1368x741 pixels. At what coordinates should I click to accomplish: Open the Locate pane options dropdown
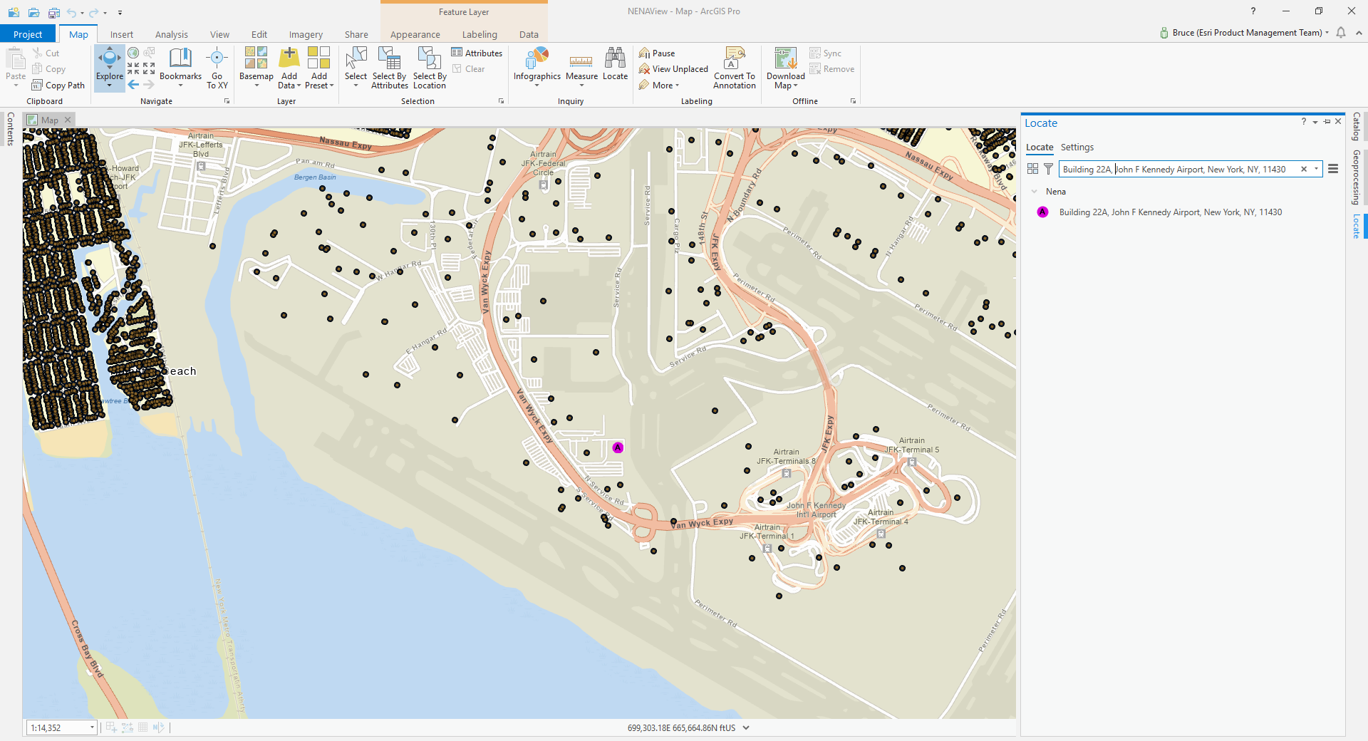pyautogui.click(x=1315, y=122)
